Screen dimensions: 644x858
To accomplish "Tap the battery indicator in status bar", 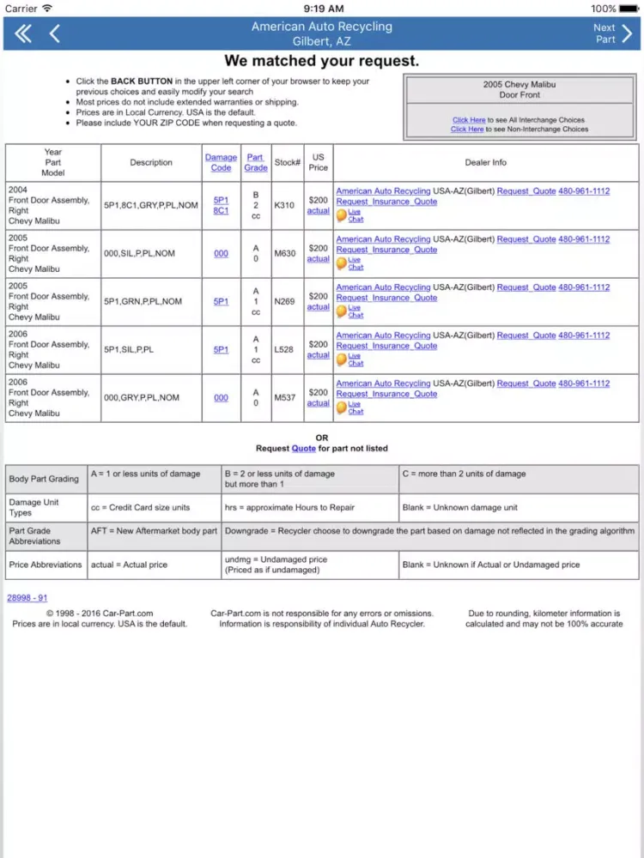I will [629, 9].
